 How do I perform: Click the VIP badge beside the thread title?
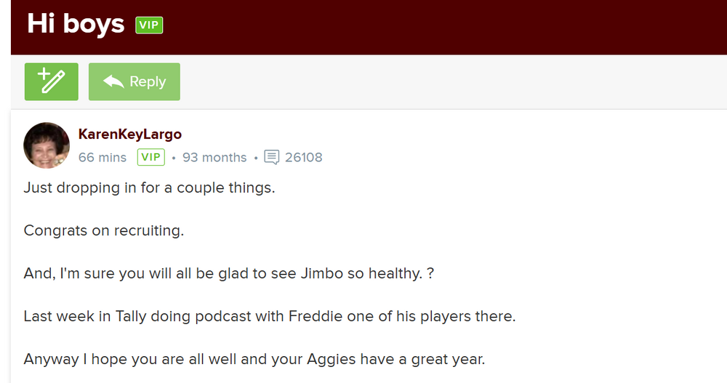149,25
